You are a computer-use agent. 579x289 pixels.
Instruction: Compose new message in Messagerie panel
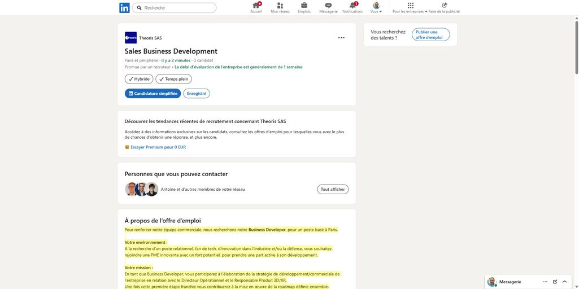555,282
